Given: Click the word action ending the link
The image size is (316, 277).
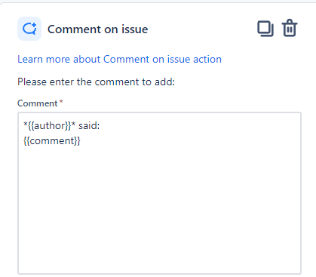Looking at the screenshot, I should (x=207, y=60).
